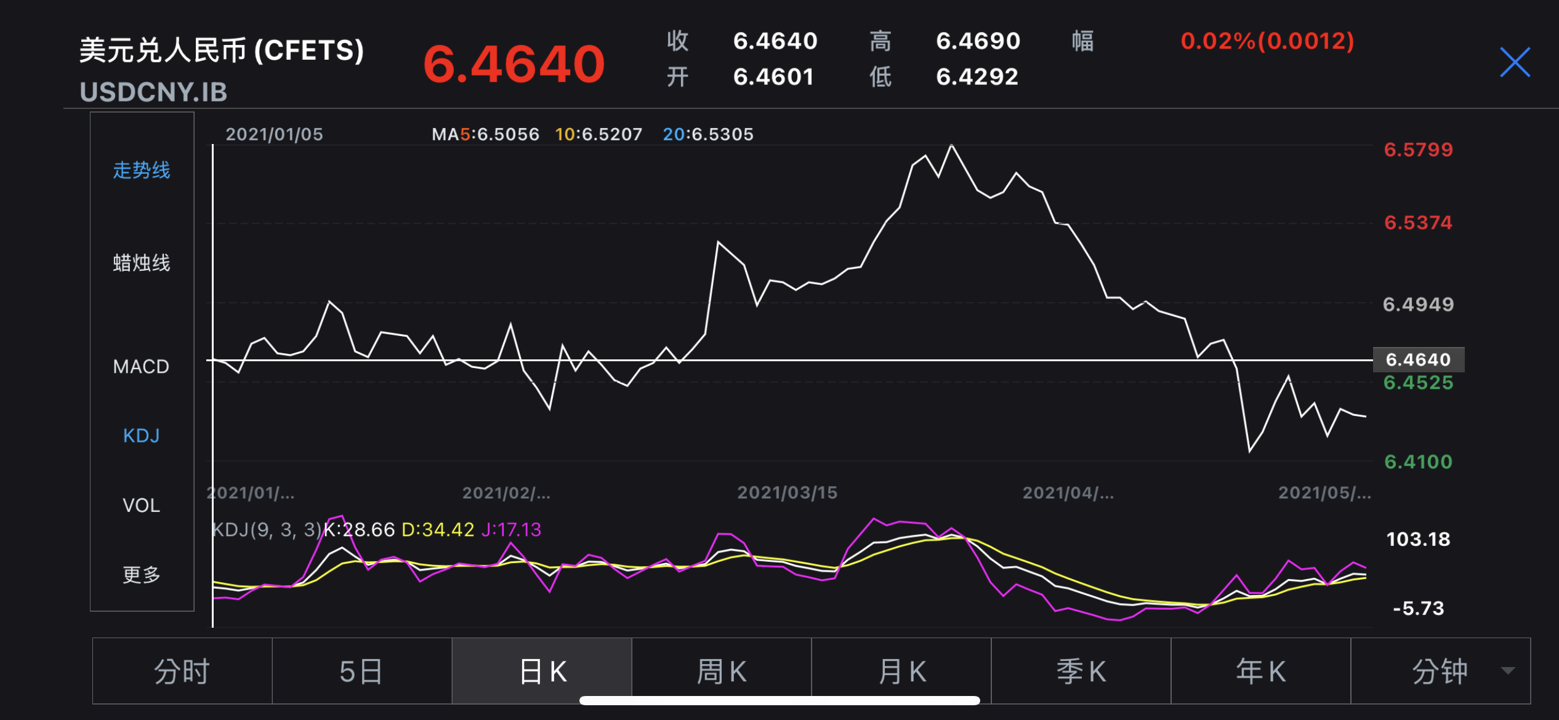Close the chart with the blue X
Screen dimensions: 1559x720
1515,62
